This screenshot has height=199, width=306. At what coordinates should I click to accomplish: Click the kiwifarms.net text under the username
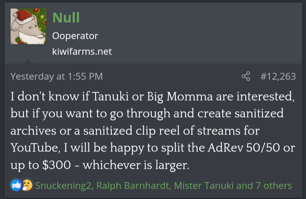click(x=82, y=52)
